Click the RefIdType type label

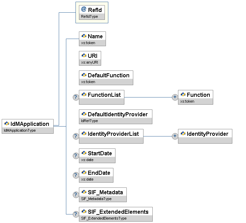click(x=90, y=16)
